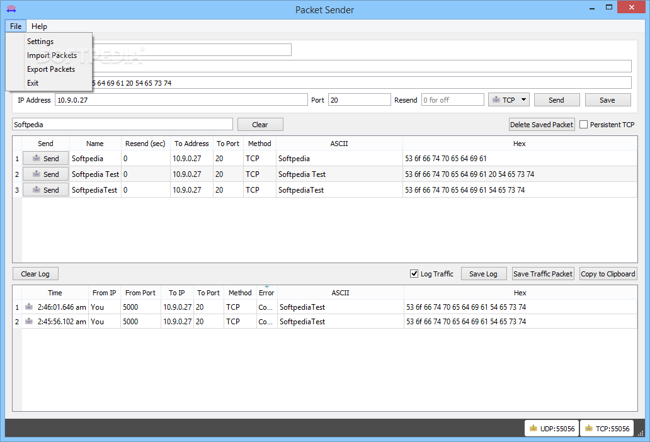Viewport: 650px width, 442px height.
Task: Click the Save Log button
Action: pyautogui.click(x=484, y=274)
